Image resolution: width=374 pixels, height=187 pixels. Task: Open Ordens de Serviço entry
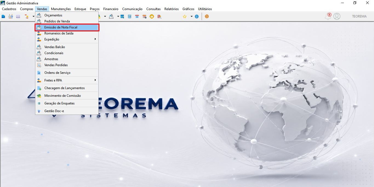pos(67,73)
